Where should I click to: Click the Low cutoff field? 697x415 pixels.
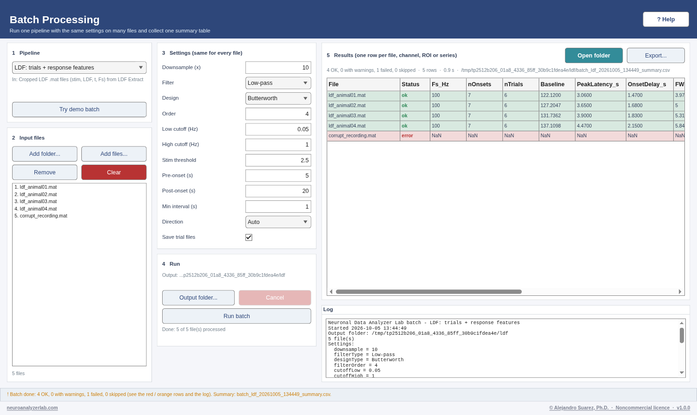coord(278,129)
